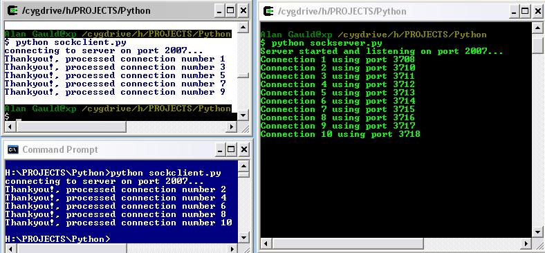Viewport: 545px width, 253px height.
Task: Click 'processed connection number 4' line
Action: (116, 198)
